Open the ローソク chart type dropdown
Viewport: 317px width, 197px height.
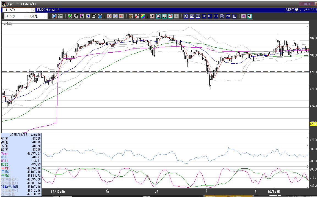point(26,16)
